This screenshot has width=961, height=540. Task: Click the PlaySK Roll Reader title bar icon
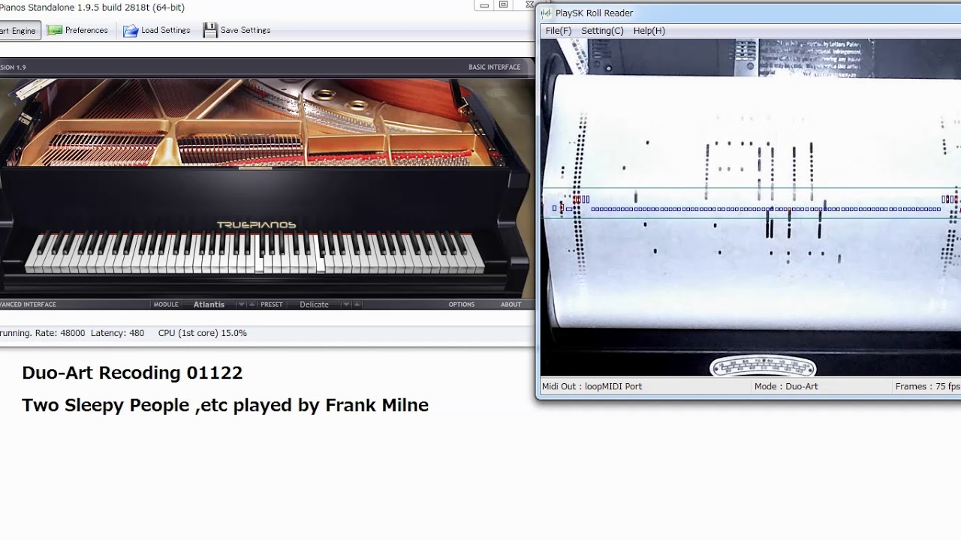click(546, 13)
